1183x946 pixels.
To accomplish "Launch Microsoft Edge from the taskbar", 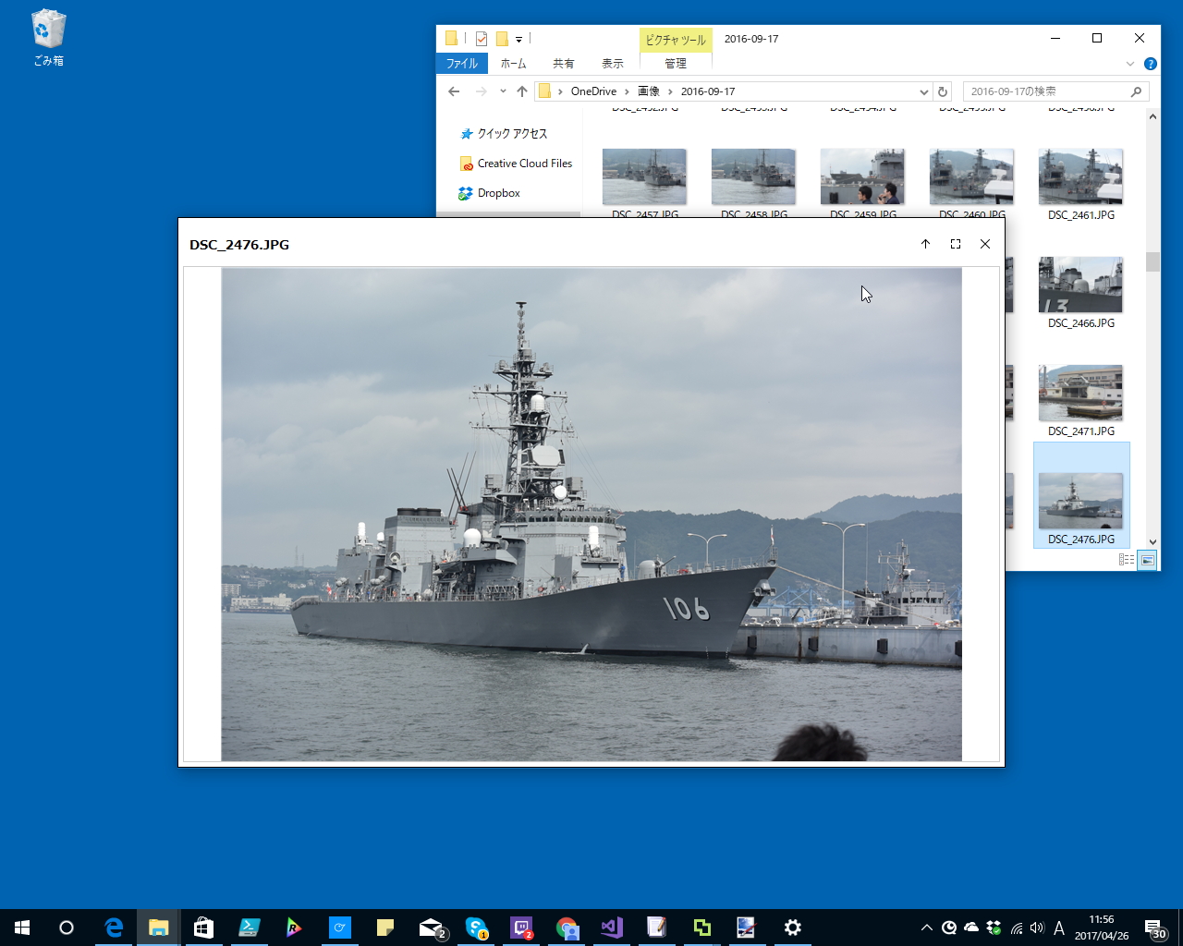I will pyautogui.click(x=114, y=928).
